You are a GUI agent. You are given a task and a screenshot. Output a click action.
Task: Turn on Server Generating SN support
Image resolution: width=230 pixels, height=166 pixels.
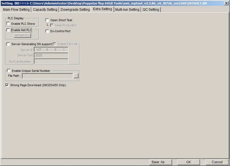point(8,44)
